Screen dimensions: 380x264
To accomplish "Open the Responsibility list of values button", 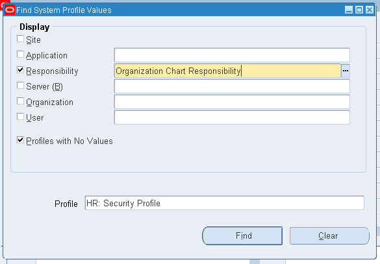I will pyautogui.click(x=346, y=71).
